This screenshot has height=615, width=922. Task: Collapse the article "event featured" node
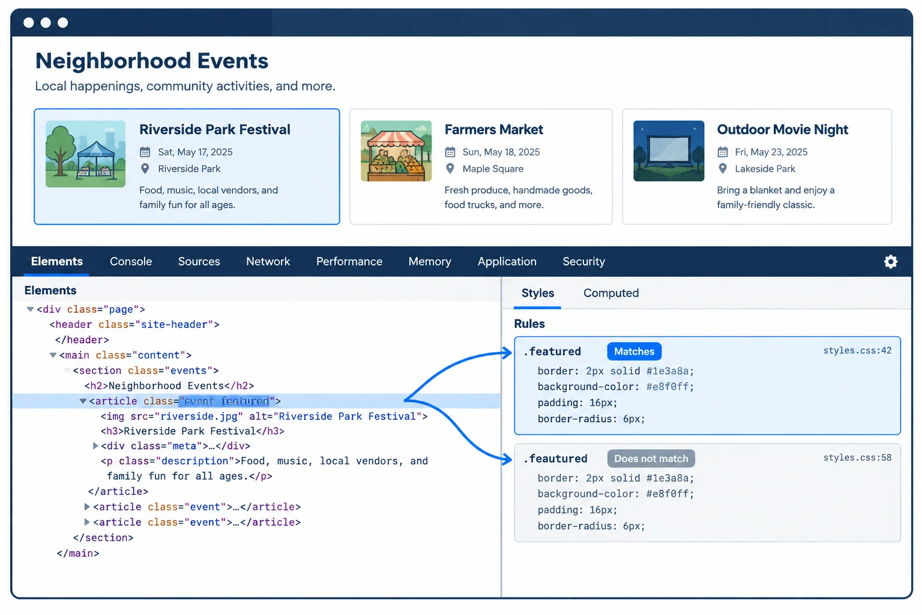[x=83, y=401]
